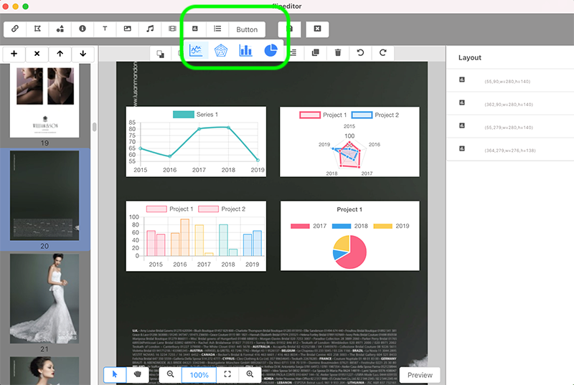Move page down with down arrow
This screenshot has width=574, height=385.
[x=83, y=54]
